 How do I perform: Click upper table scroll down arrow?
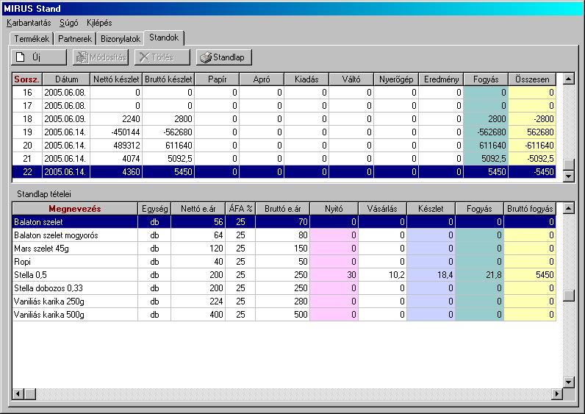pyautogui.click(x=569, y=176)
